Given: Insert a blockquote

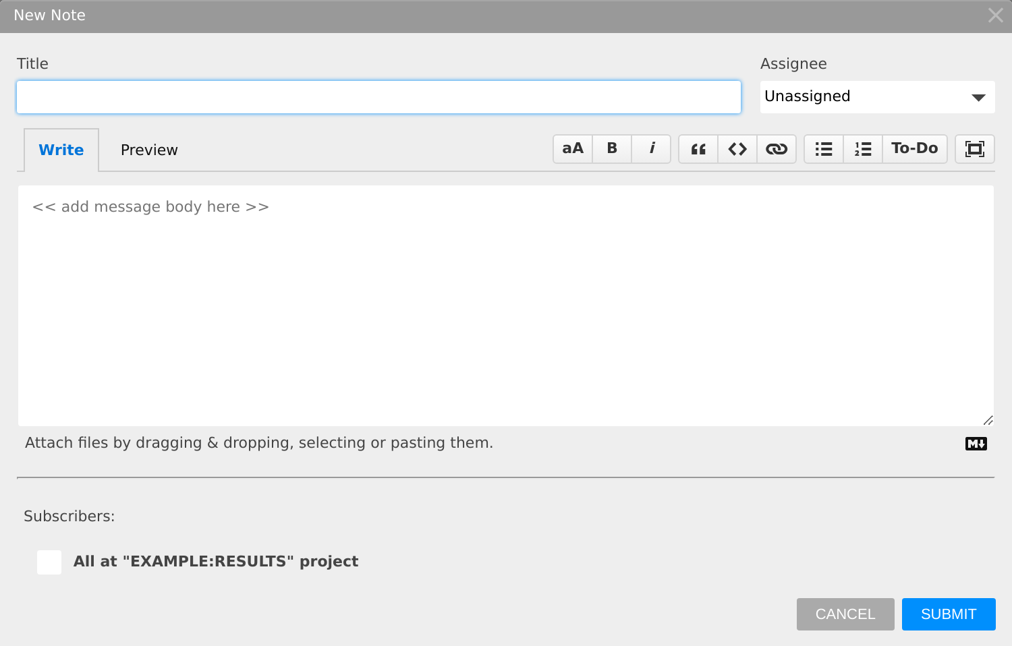Looking at the screenshot, I should (698, 149).
